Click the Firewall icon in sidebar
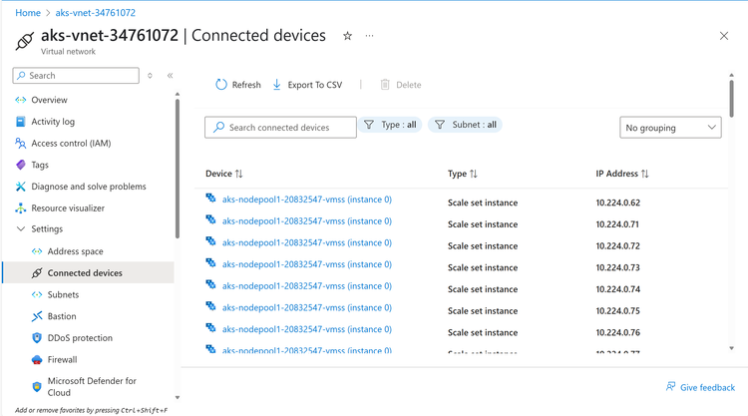Viewport: 748px width, 416px height. 37,359
